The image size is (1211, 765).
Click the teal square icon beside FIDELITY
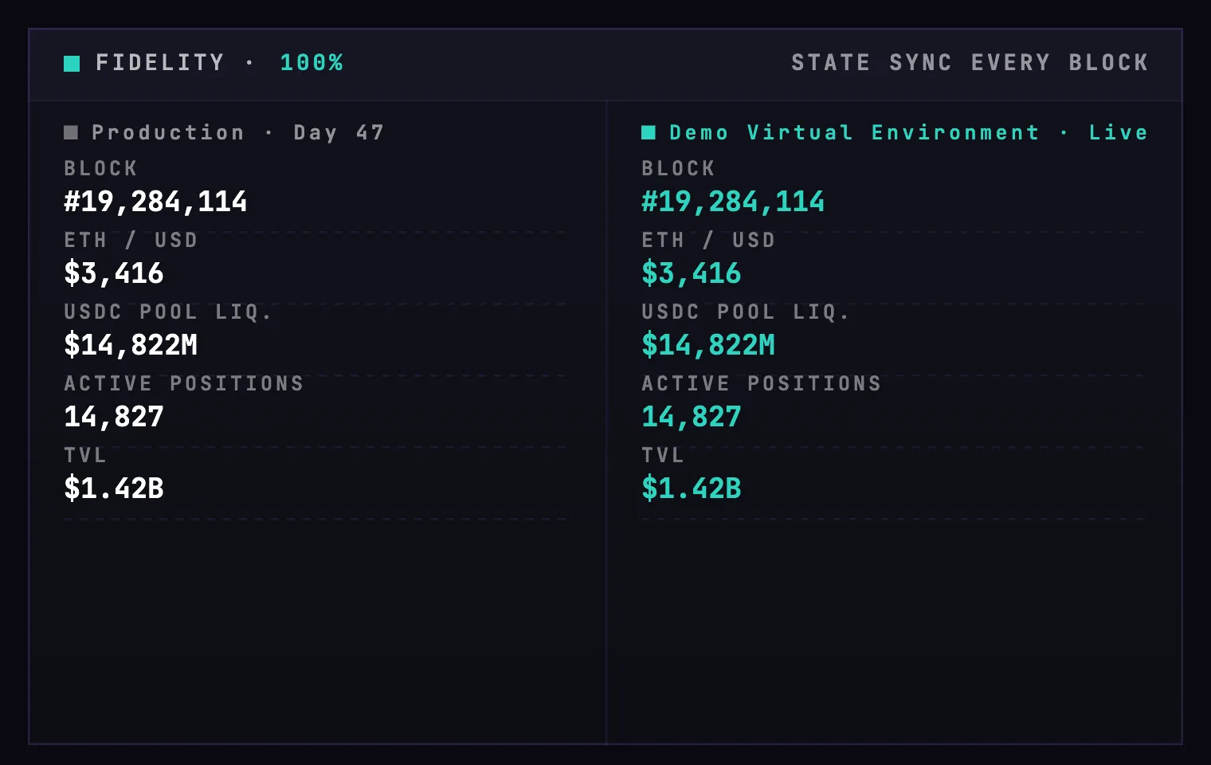72,64
